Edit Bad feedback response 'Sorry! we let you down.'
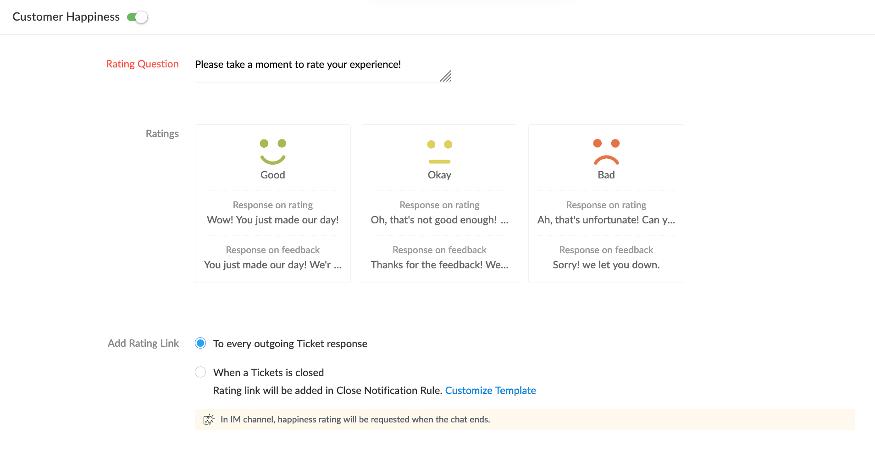Viewport: 875px width, 455px height. tap(606, 265)
